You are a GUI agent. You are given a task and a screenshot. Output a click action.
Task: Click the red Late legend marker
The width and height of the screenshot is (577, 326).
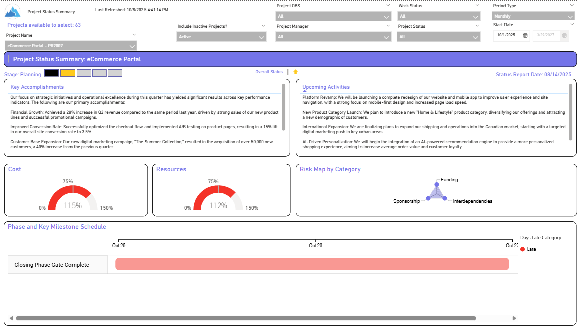click(523, 249)
